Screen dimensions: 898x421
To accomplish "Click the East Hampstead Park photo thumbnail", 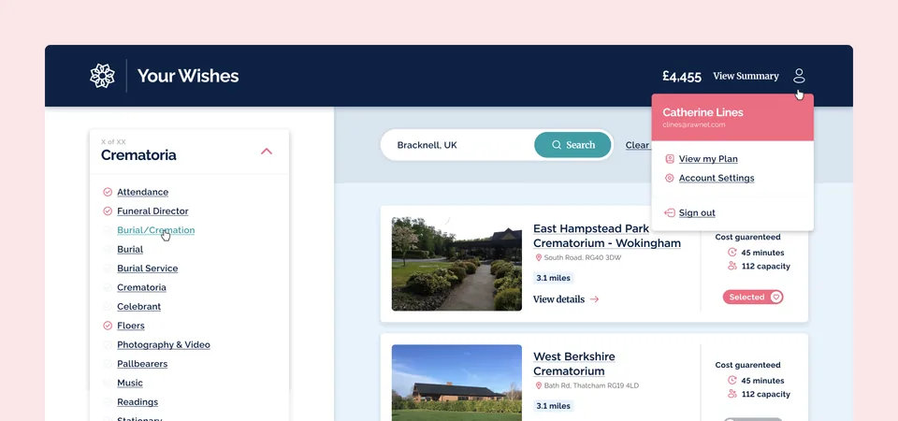I will [456, 264].
